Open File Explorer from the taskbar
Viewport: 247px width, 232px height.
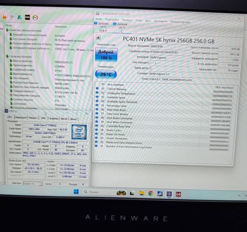pyautogui.click(x=142, y=193)
